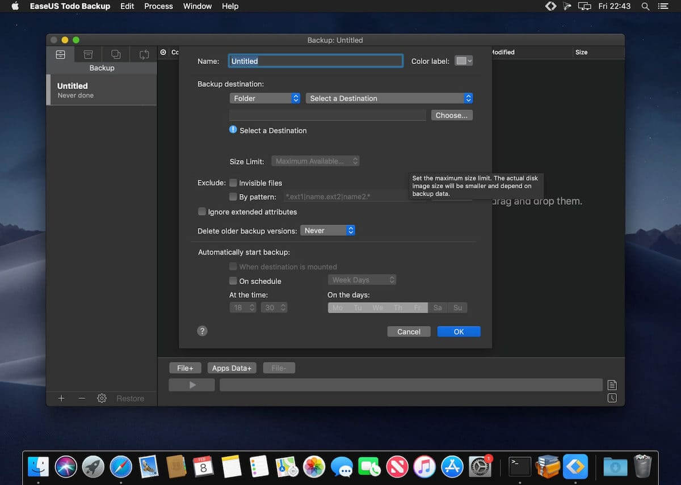Open Delete older backup versions dropdown
681x485 pixels.
point(327,230)
